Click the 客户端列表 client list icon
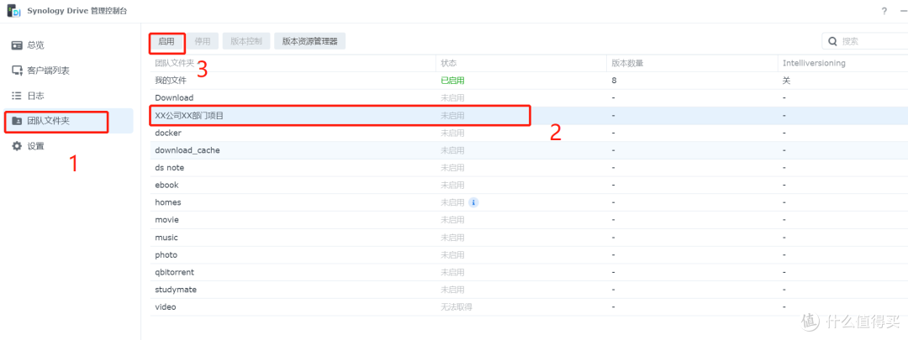 (x=17, y=71)
